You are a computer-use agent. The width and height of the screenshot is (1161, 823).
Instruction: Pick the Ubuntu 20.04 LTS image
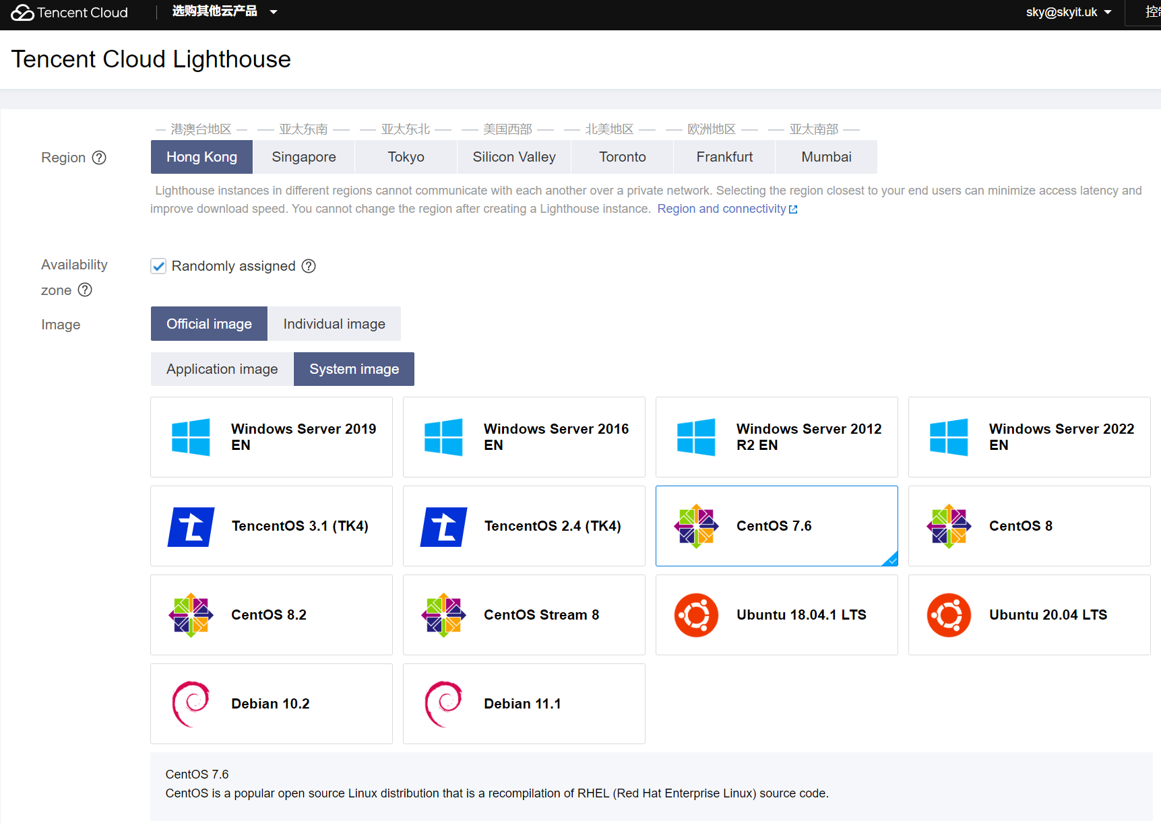tap(1028, 615)
